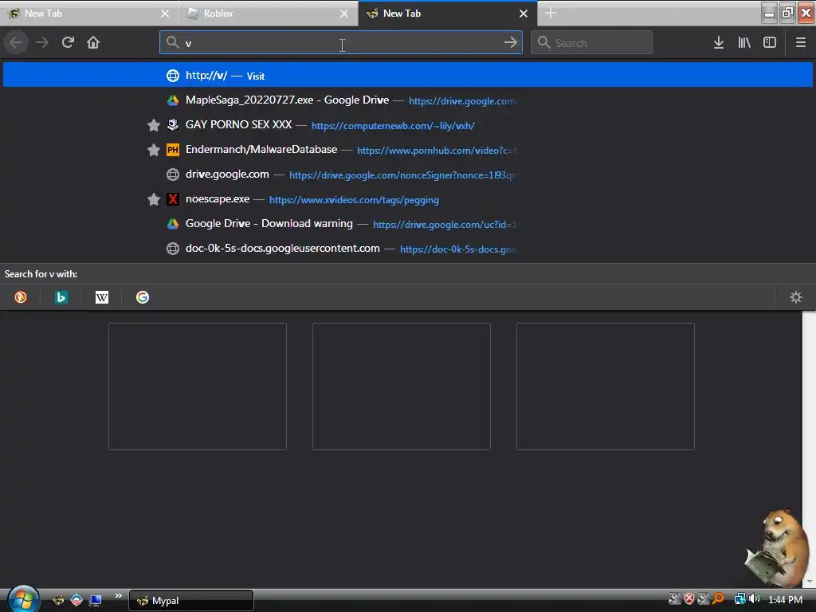Click inside the address bar

click(x=340, y=42)
